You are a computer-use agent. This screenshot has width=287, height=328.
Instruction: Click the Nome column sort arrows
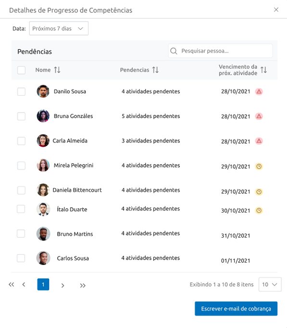pyautogui.click(x=57, y=70)
